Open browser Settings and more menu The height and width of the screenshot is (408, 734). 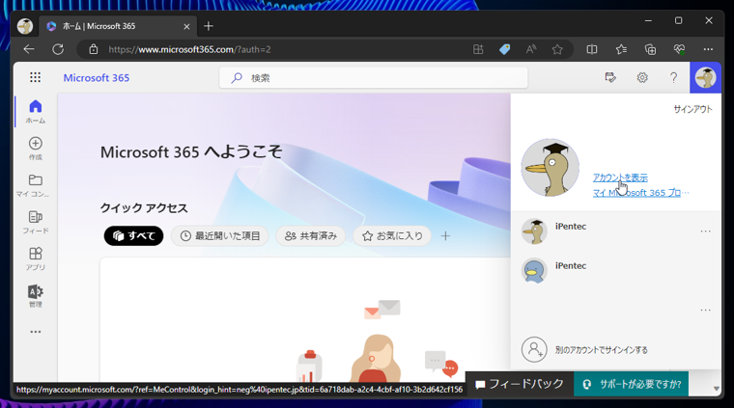(x=708, y=49)
